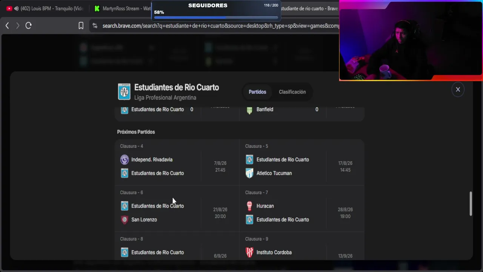
Task: Click Banfield's score of 0
Action: tap(317, 109)
